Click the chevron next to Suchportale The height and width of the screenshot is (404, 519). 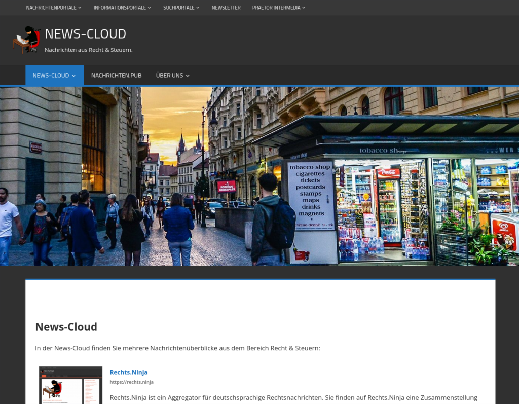(x=198, y=8)
